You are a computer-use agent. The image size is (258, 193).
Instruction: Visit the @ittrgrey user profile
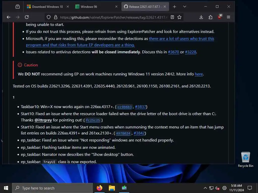pos(43,120)
